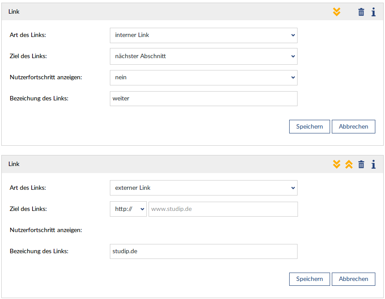Click the link name field containing 'weiter'
385x299 pixels.
pyautogui.click(x=203, y=99)
